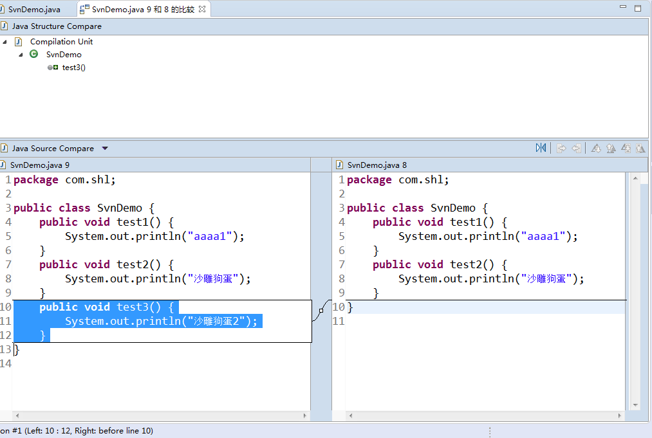Viewport: 652px width, 438px height.
Task: Click right pane line 7 'public void test2() {'
Action: point(440,264)
